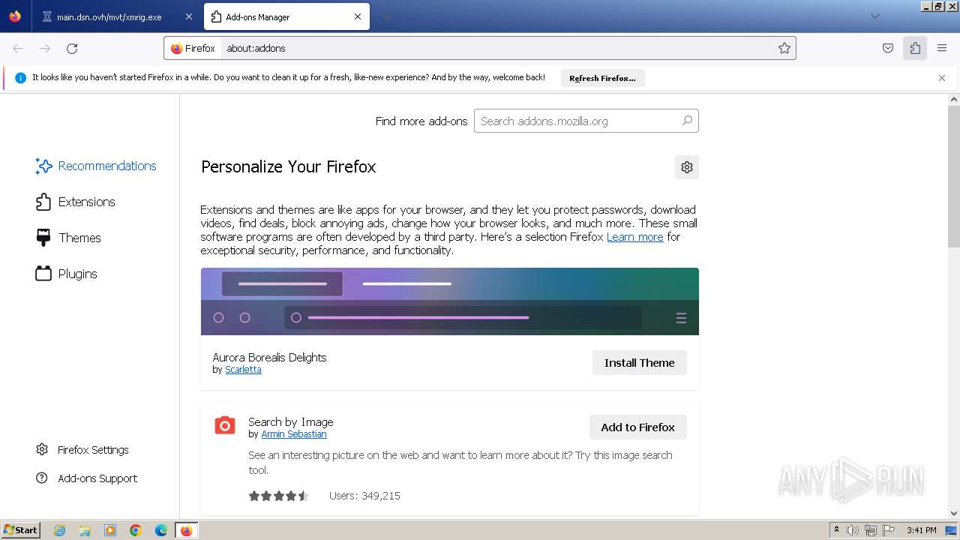The image size is (960, 540).
Task: Click the Personalize Your Firefox heading
Action: point(288,167)
